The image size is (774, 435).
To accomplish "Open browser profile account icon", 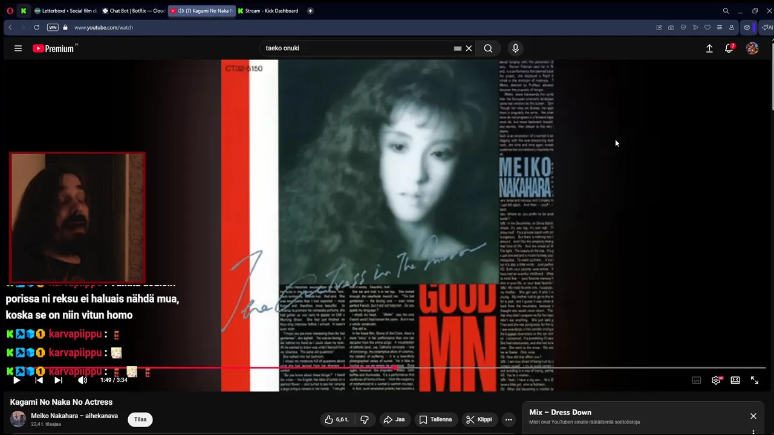I will click(x=732, y=27).
